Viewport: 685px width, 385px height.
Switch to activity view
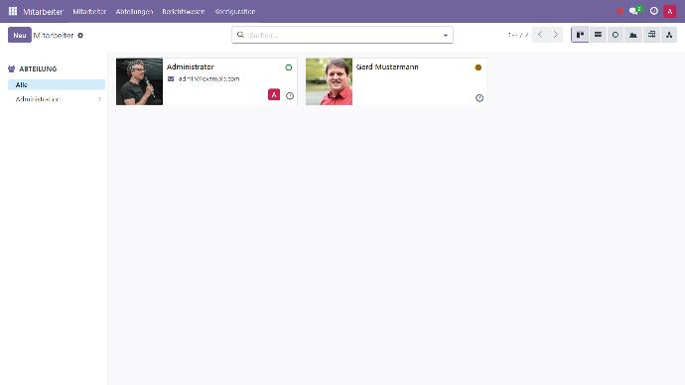[616, 35]
